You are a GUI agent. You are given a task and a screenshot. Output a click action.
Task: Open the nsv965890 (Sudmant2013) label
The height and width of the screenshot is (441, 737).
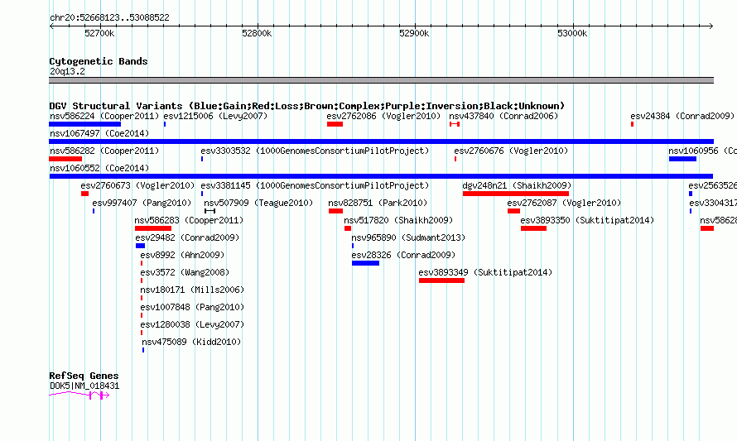click(408, 237)
